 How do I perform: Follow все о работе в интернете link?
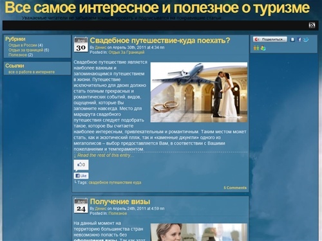tap(32, 72)
